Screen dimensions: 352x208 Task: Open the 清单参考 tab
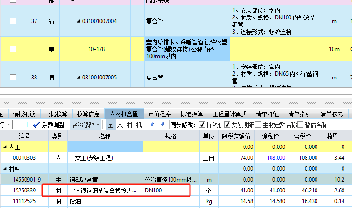pos(332,114)
